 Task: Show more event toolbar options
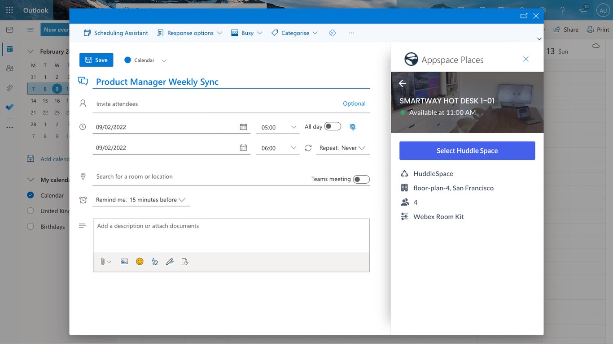pyautogui.click(x=351, y=33)
